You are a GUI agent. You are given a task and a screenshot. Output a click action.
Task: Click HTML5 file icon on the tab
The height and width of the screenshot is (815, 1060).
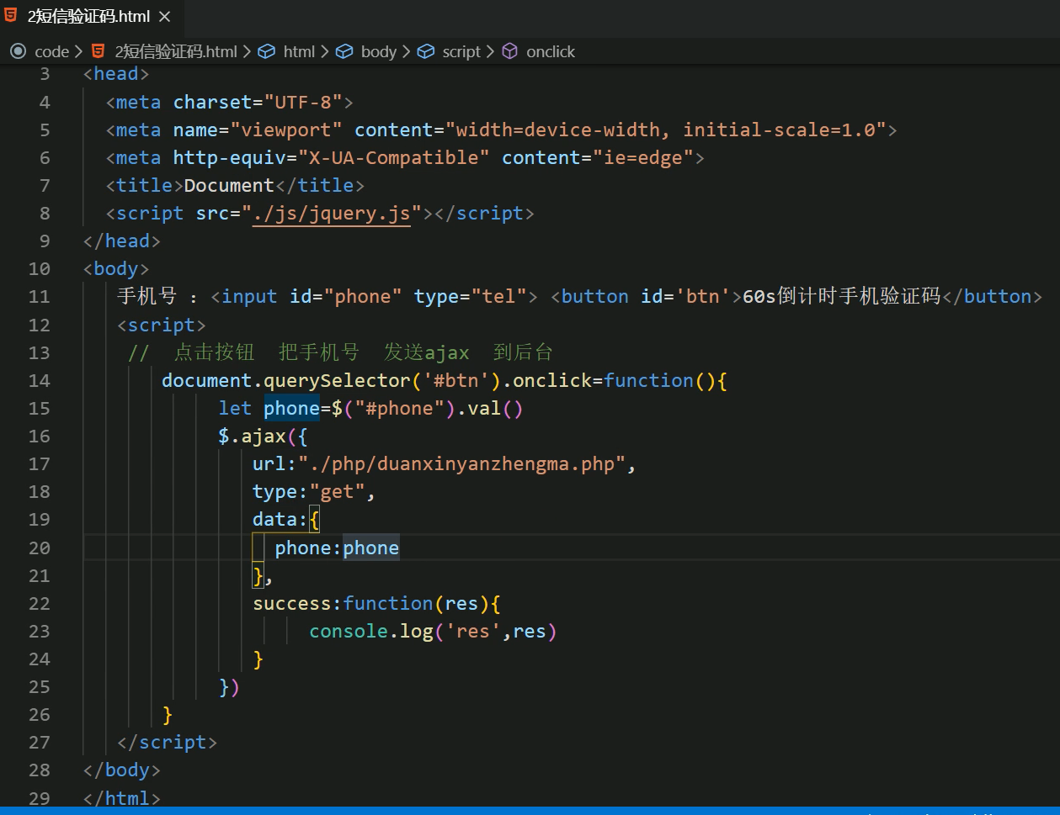click(12, 16)
